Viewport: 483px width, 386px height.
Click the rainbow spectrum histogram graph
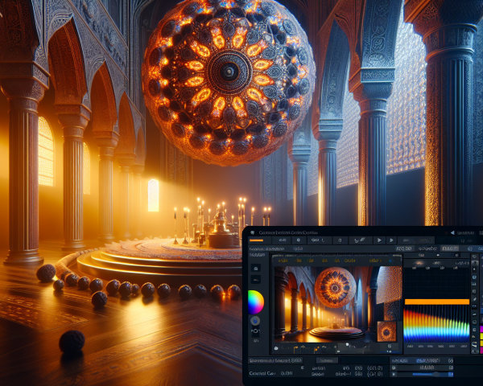pyautogui.click(x=436, y=325)
